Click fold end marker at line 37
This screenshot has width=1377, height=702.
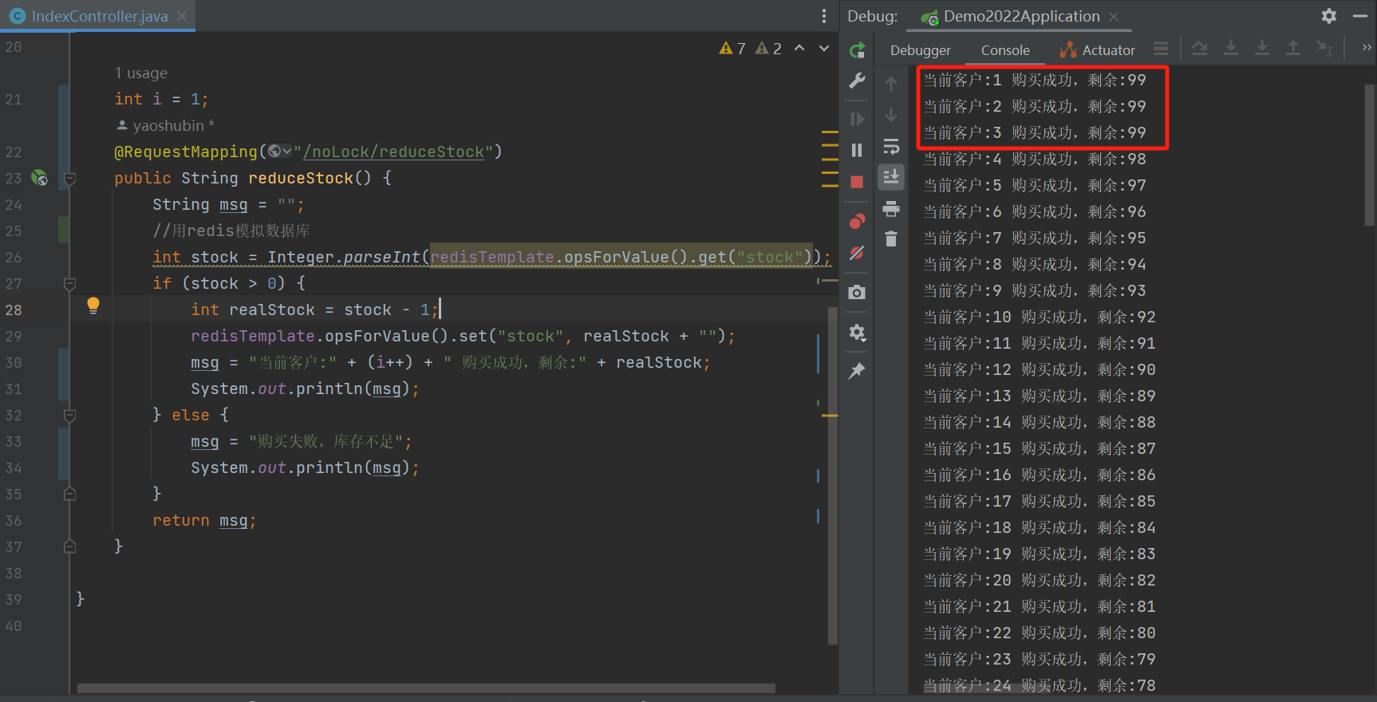click(70, 546)
